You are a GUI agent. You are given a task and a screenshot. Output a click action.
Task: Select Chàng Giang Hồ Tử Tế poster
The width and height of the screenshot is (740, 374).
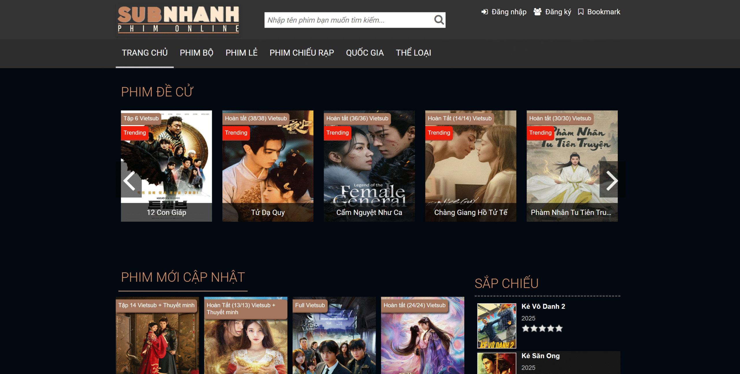(470, 166)
